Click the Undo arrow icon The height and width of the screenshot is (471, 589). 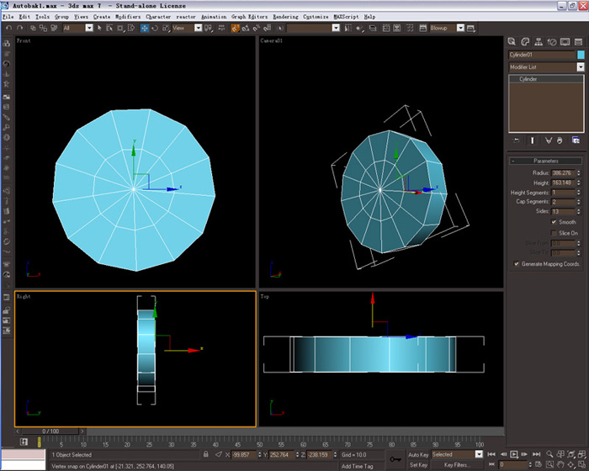pyautogui.click(x=9, y=28)
